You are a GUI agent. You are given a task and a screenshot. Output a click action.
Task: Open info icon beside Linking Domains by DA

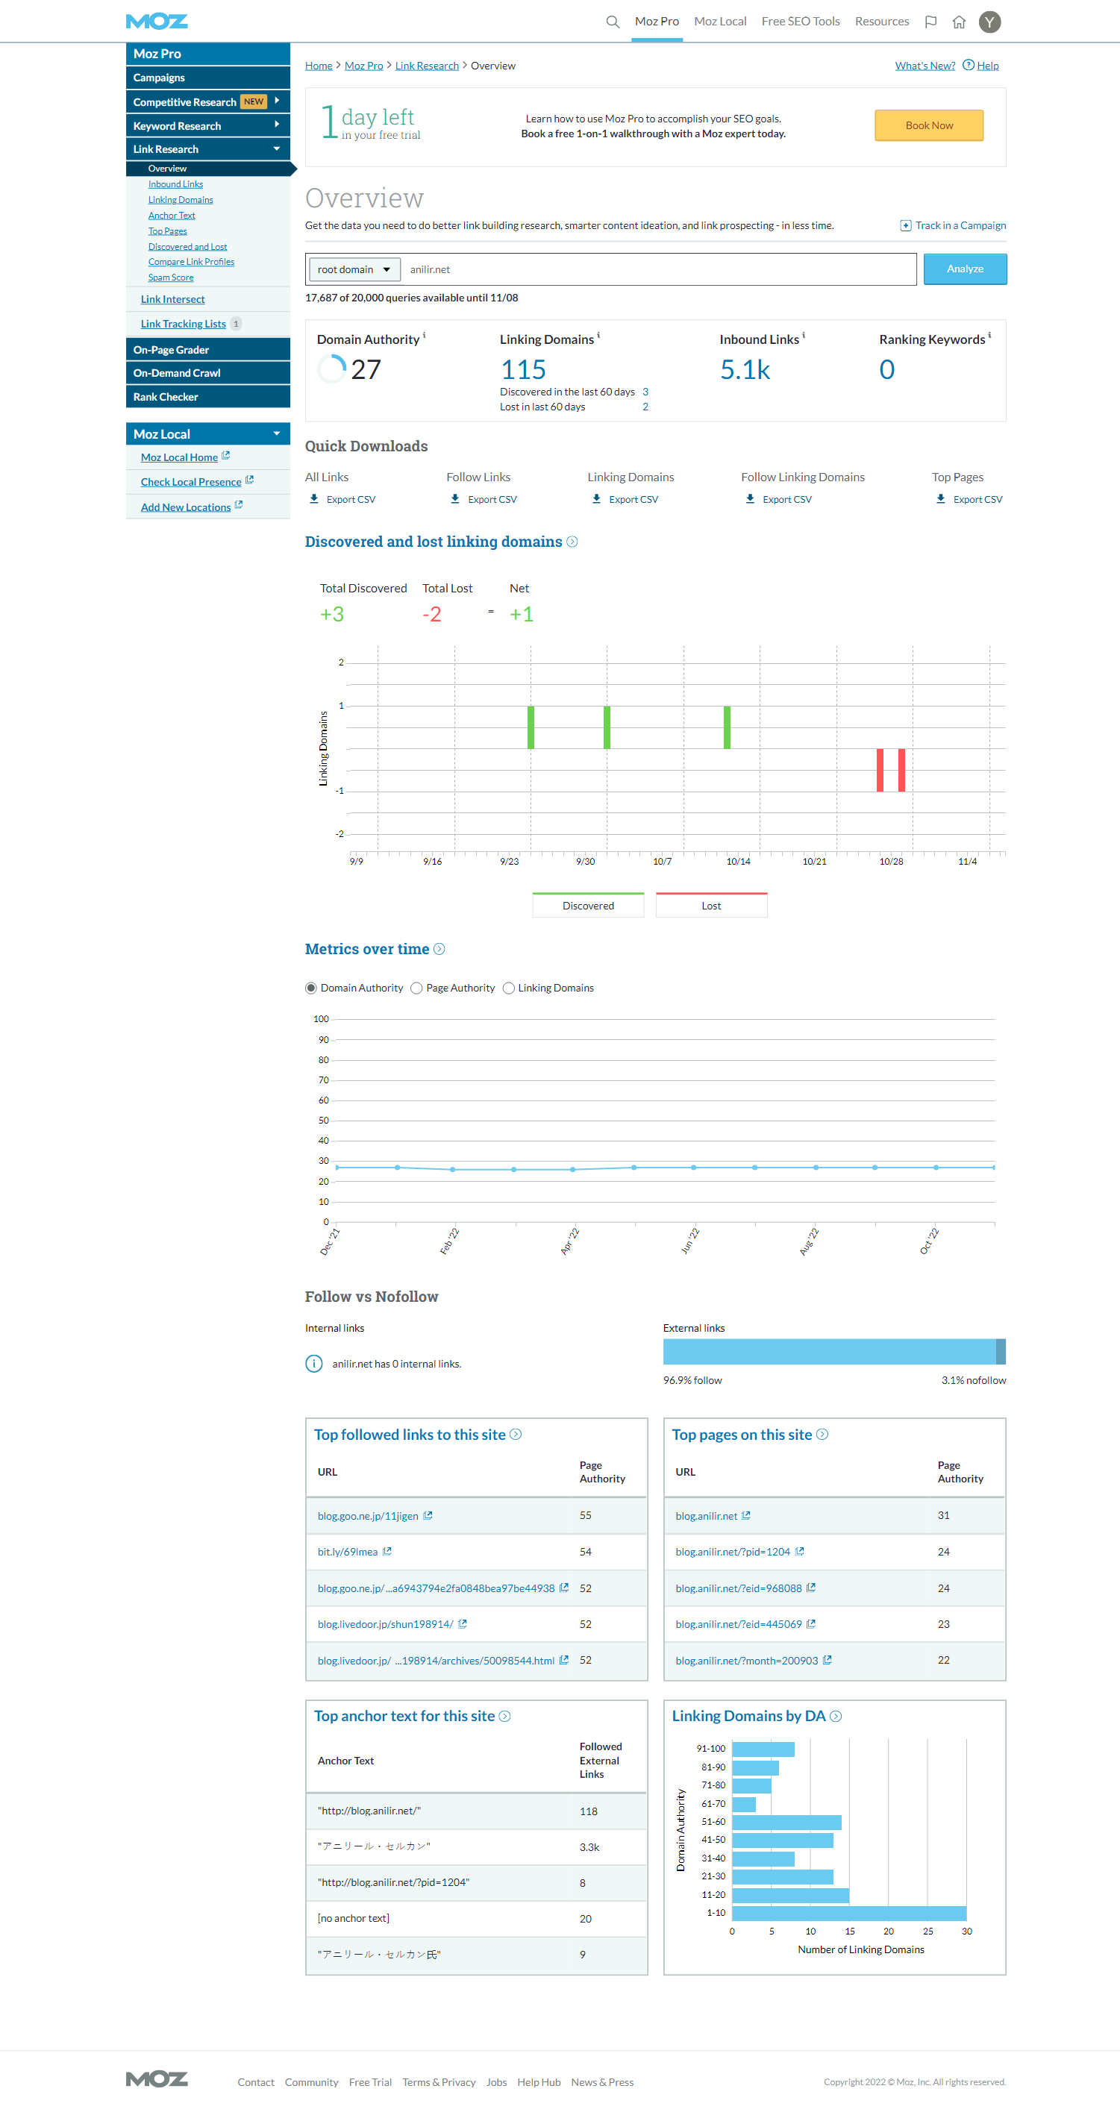836,1716
